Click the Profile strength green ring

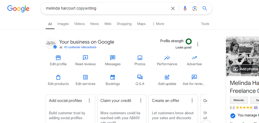(189, 41)
